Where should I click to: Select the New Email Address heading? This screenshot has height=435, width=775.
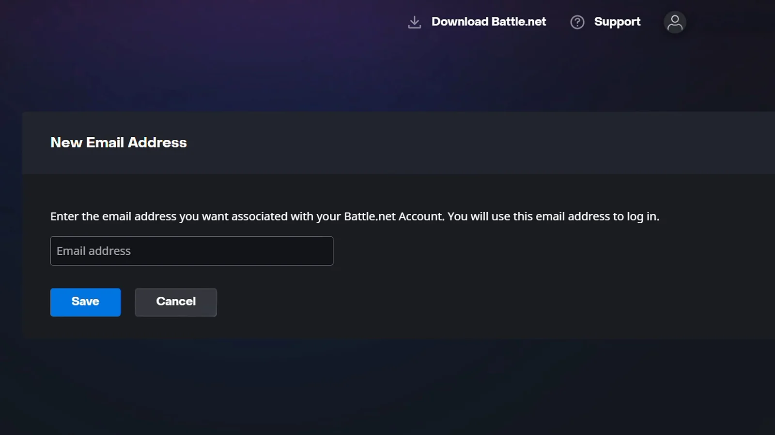coord(118,142)
